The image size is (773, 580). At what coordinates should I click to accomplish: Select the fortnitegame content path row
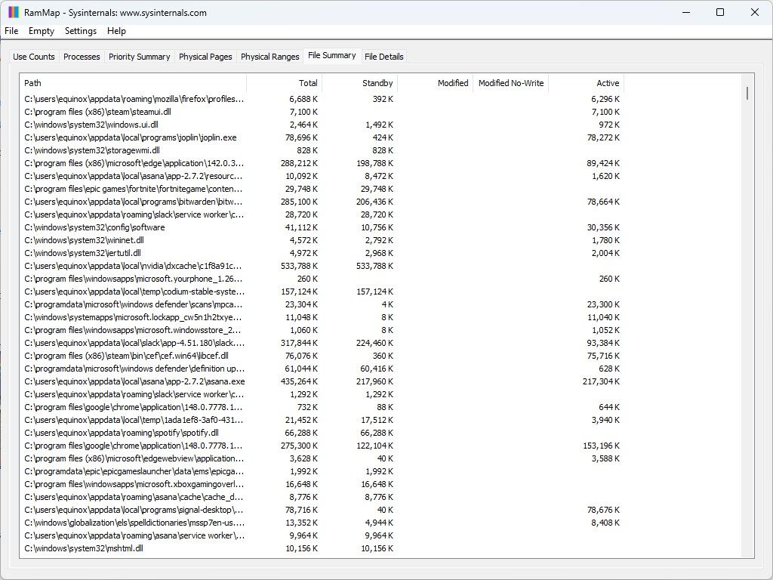[322, 189]
